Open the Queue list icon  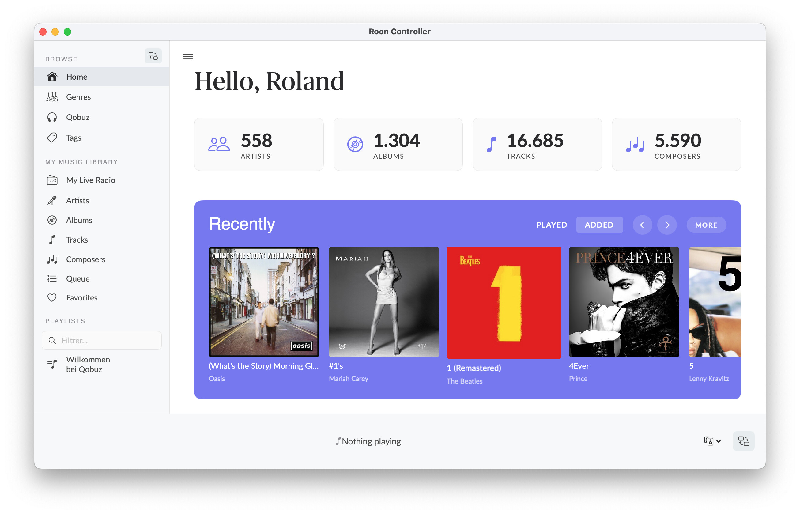[x=52, y=279]
